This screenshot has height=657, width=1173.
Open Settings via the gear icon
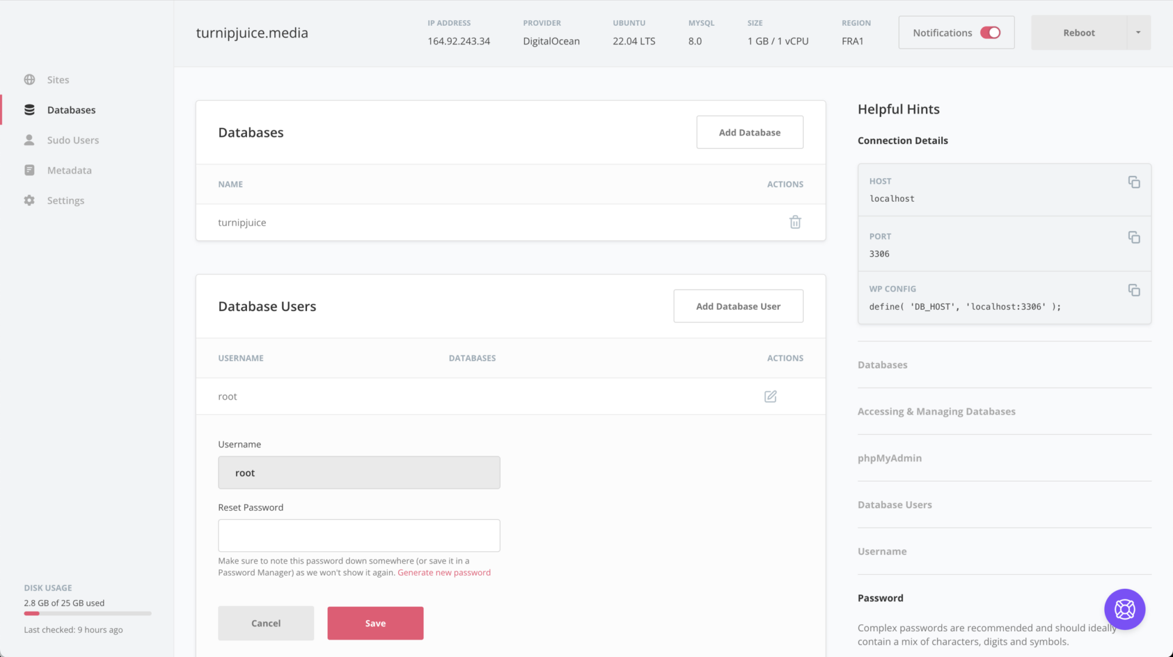coord(29,200)
